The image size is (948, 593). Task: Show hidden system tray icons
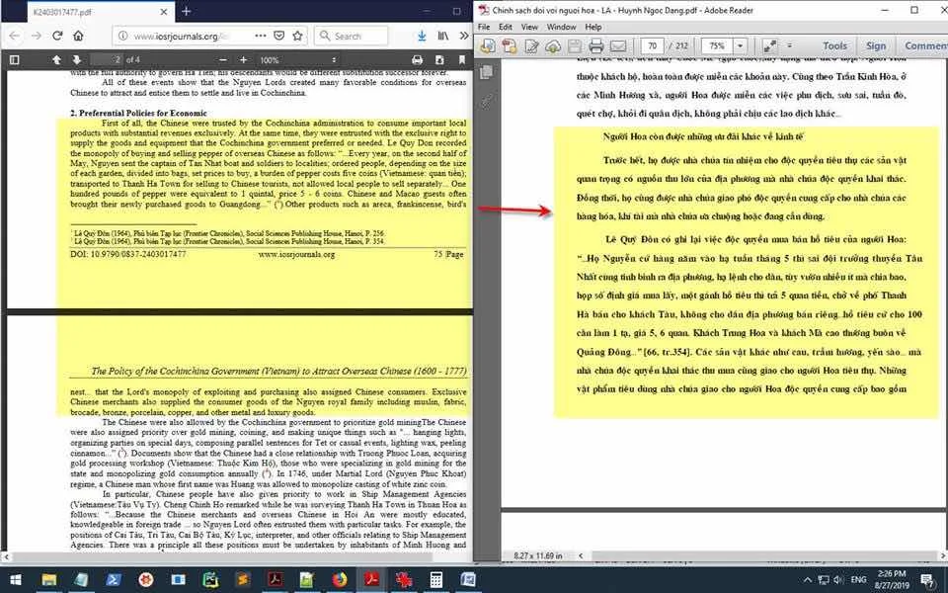[808, 580]
